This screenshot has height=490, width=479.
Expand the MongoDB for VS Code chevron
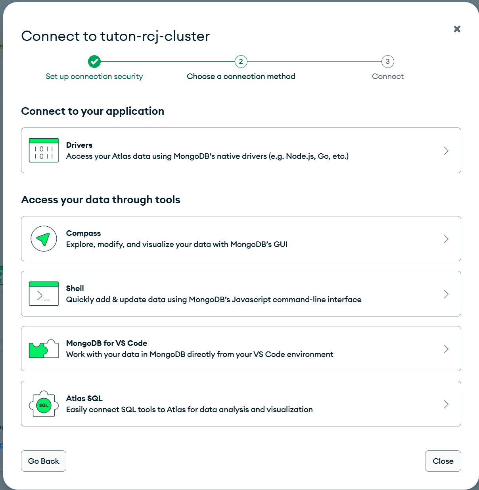tap(446, 349)
